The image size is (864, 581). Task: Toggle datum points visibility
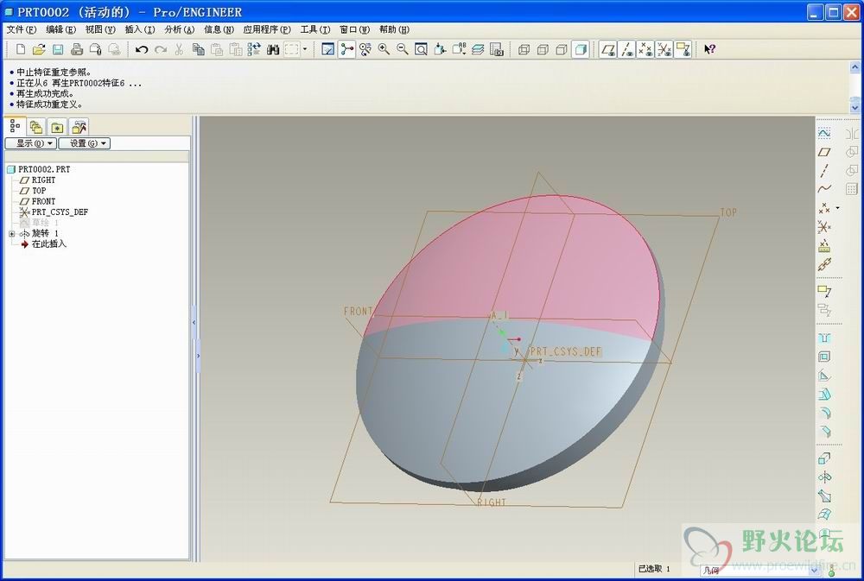645,49
